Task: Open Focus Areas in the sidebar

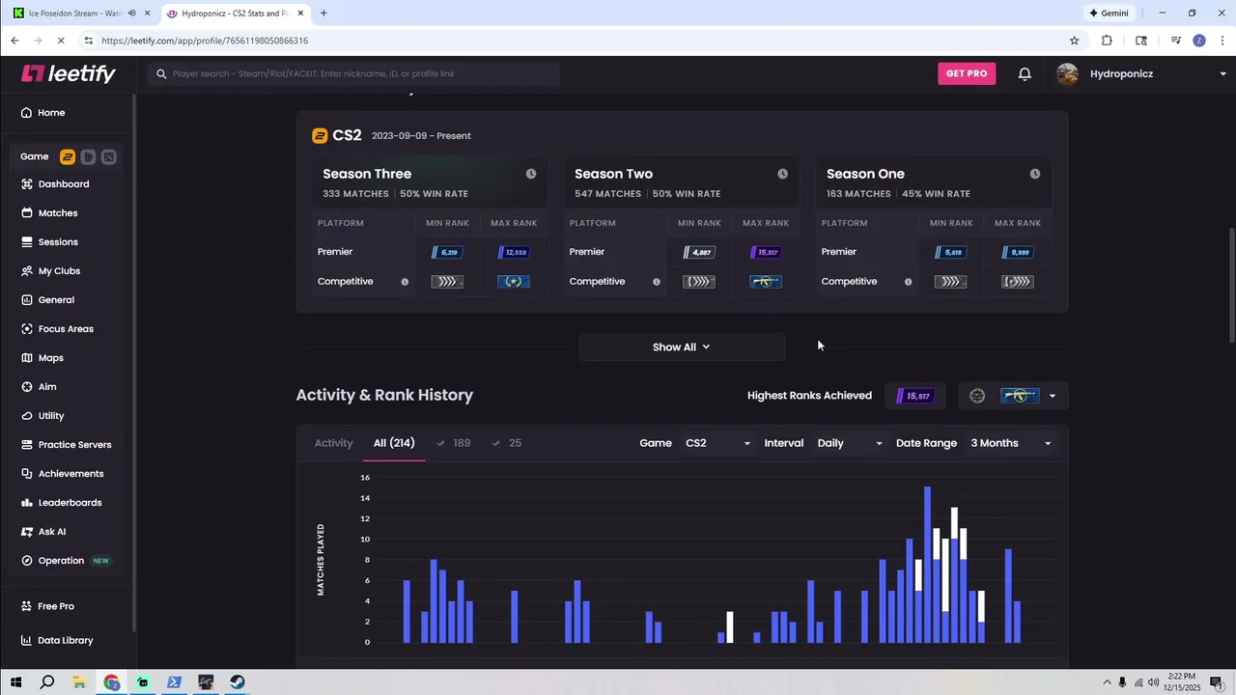Action: click(x=66, y=329)
